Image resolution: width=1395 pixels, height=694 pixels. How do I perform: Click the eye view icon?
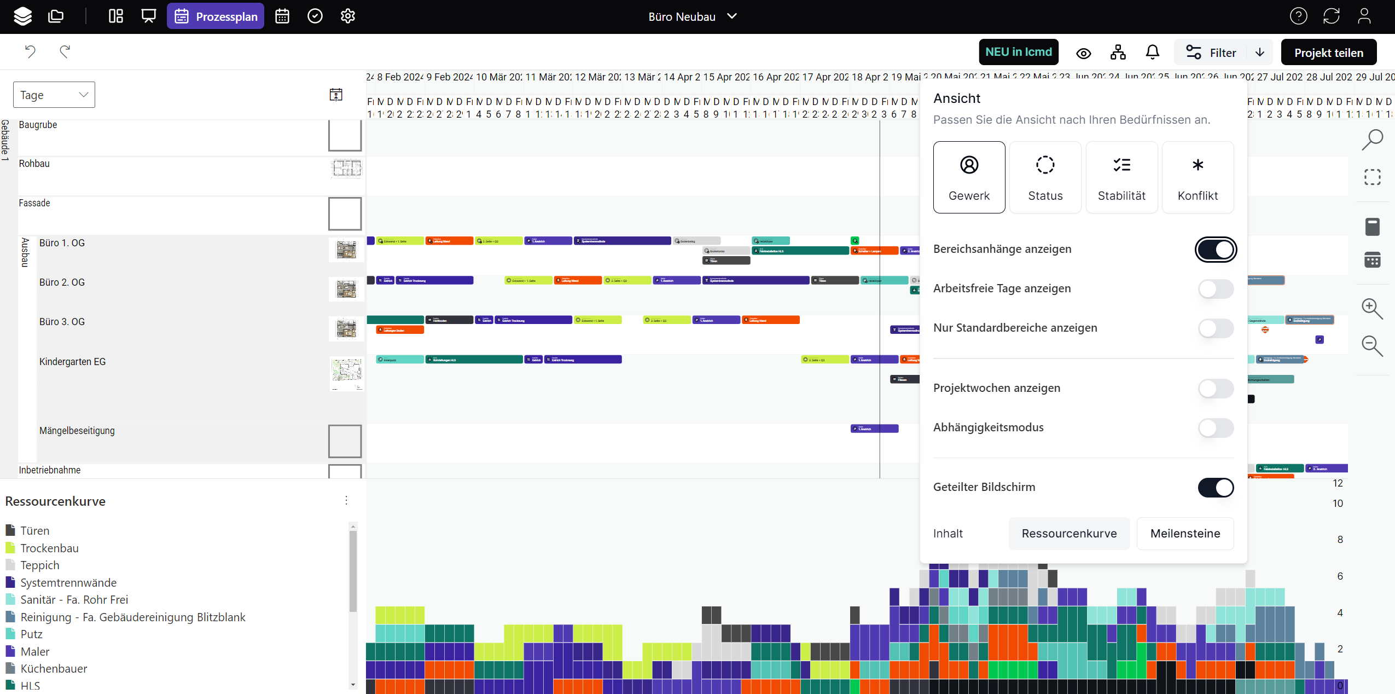click(1083, 53)
